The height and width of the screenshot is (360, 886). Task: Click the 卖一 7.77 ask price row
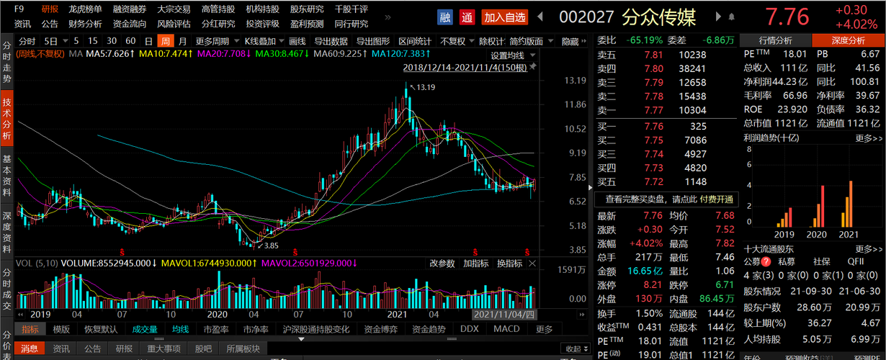(x=666, y=109)
